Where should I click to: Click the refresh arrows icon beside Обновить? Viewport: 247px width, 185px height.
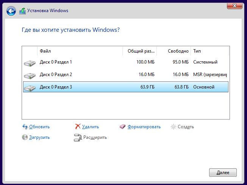point(25,127)
